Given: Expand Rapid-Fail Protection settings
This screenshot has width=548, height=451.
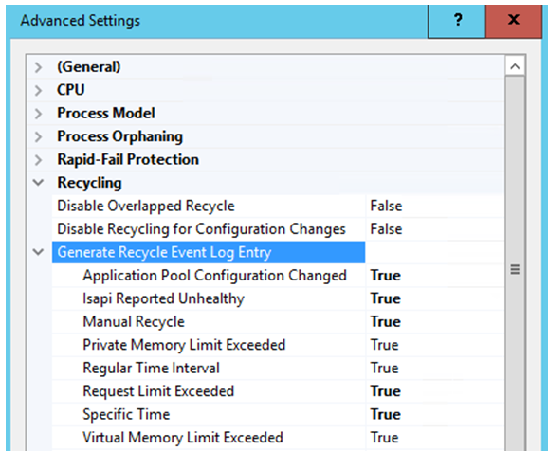Looking at the screenshot, I should 39,159.
